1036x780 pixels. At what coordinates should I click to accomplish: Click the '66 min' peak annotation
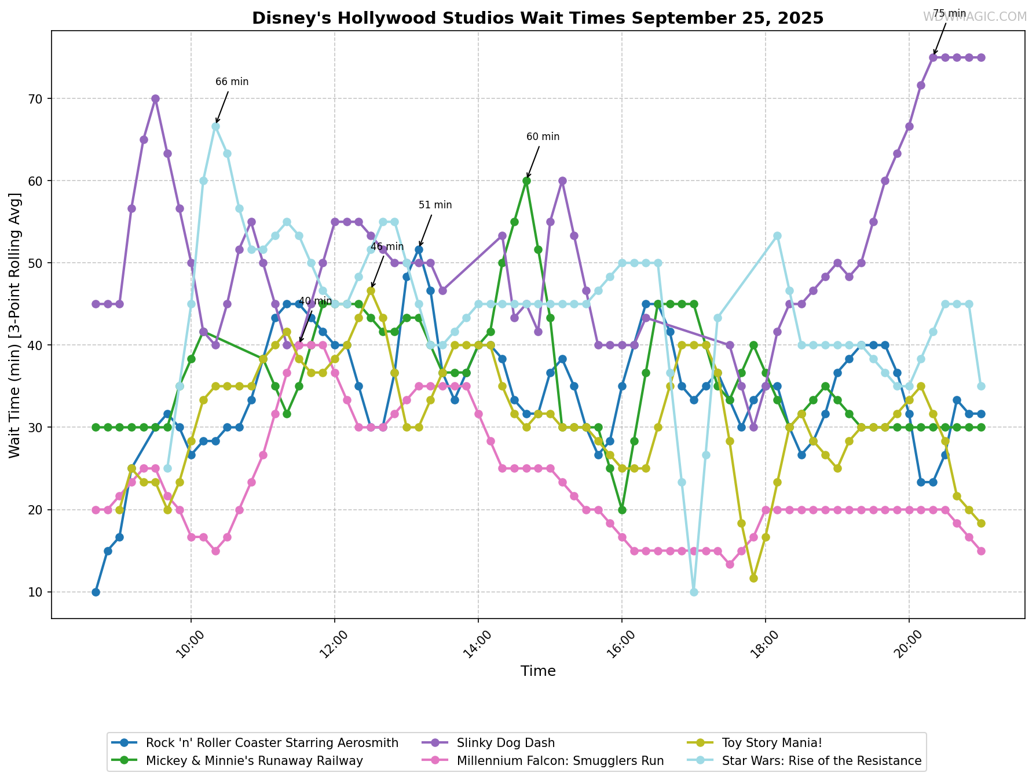pos(232,82)
